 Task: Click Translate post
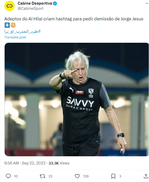tap(15, 37)
